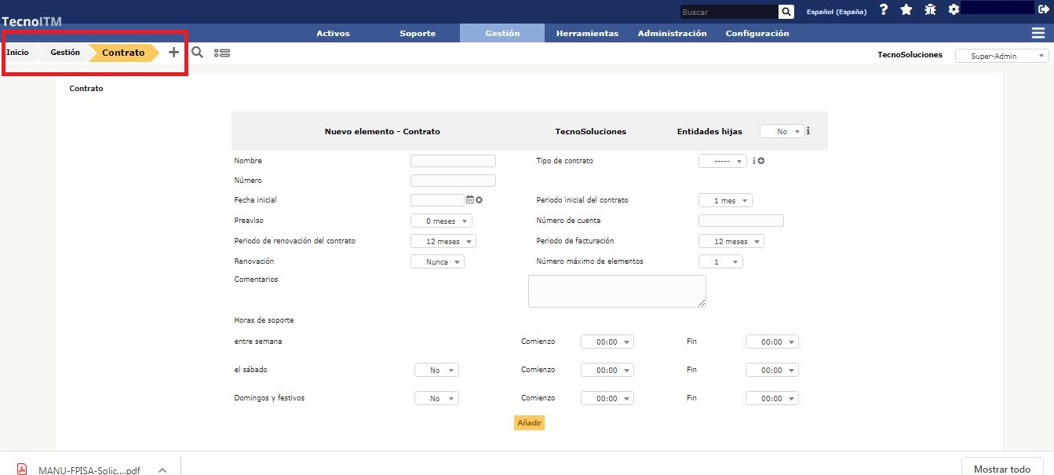Image resolution: width=1054 pixels, height=475 pixels.
Task: Open bookmarks with the star icon
Action: coord(906,10)
